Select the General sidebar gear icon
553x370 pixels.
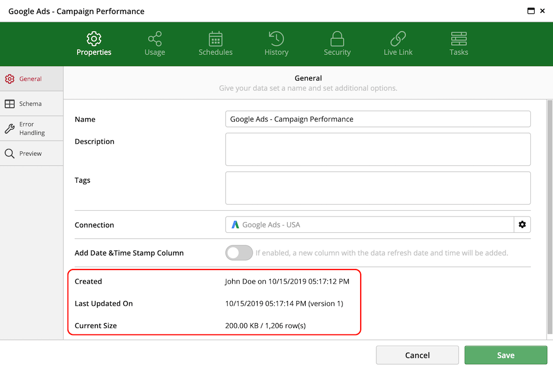pyautogui.click(x=10, y=79)
